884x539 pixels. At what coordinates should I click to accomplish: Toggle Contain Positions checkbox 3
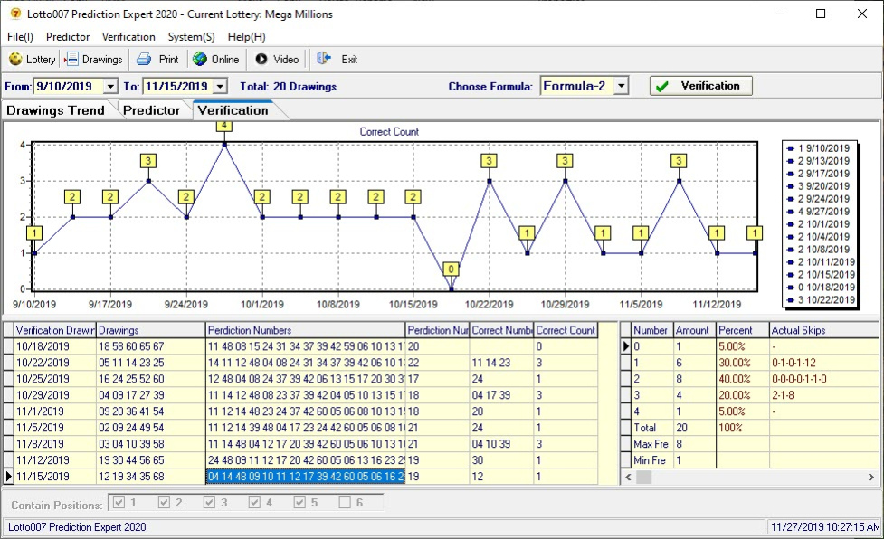(x=209, y=503)
